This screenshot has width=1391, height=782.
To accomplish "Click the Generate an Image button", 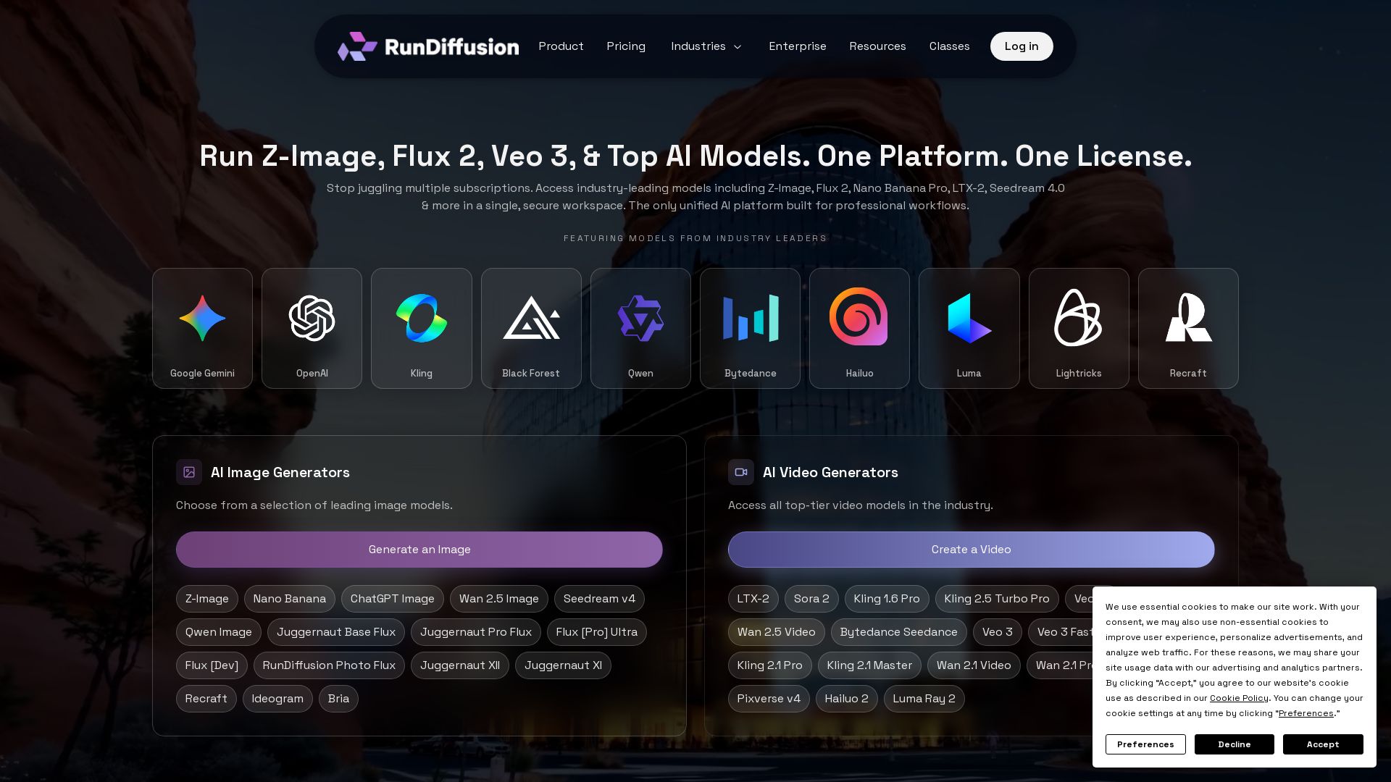I will (419, 550).
